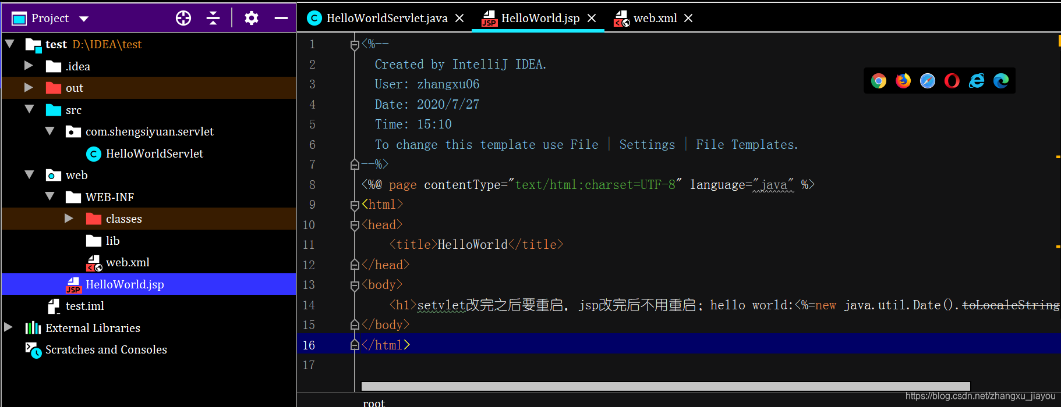Open preview in Edge browser icon
This screenshot has height=407, width=1061.
click(1001, 81)
